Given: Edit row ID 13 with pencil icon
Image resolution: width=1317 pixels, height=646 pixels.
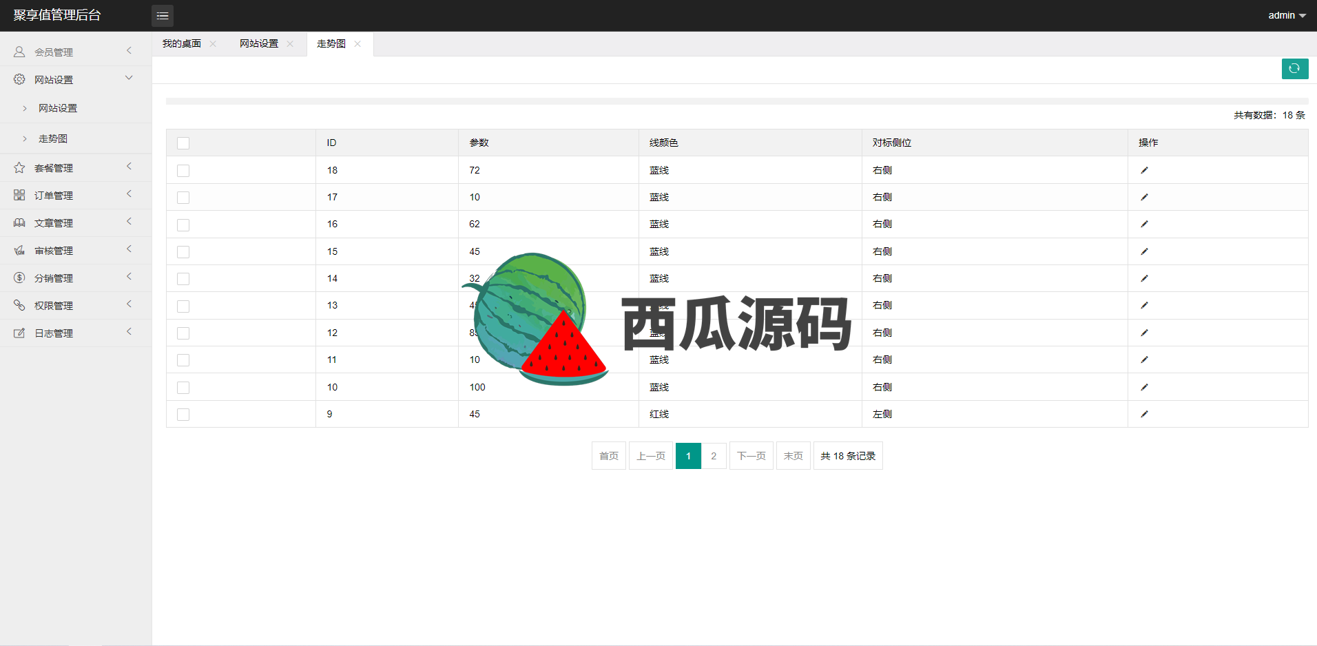Looking at the screenshot, I should (x=1144, y=305).
